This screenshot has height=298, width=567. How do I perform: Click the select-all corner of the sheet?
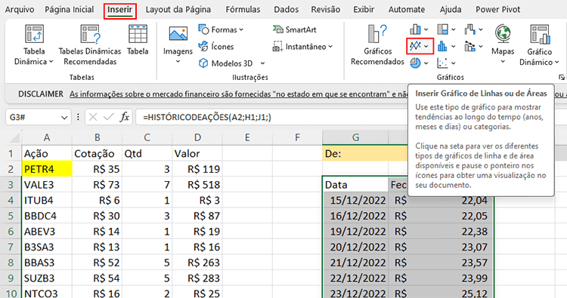[14, 138]
